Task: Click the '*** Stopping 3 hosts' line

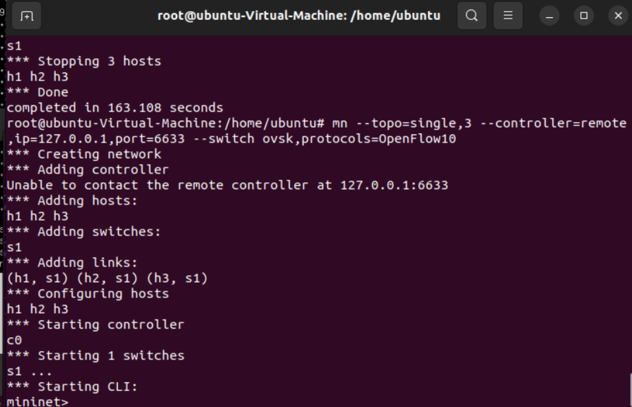Action: click(x=83, y=61)
